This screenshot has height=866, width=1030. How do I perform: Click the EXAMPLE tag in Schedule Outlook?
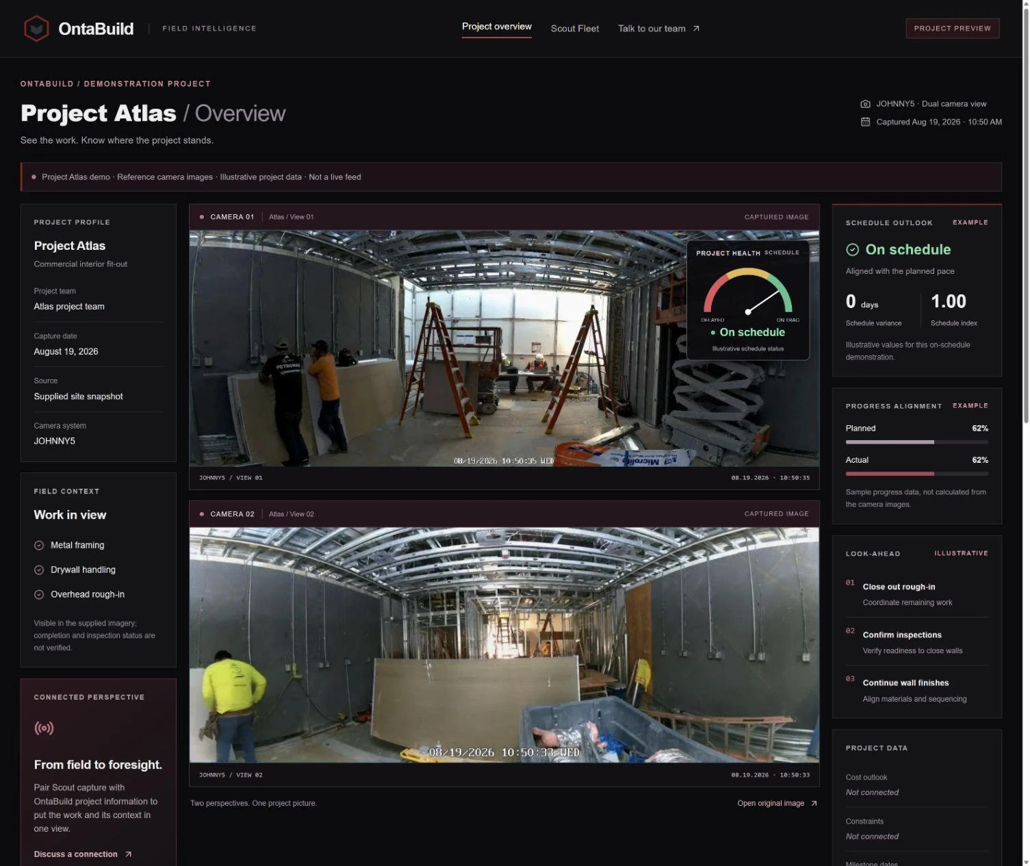pos(970,222)
